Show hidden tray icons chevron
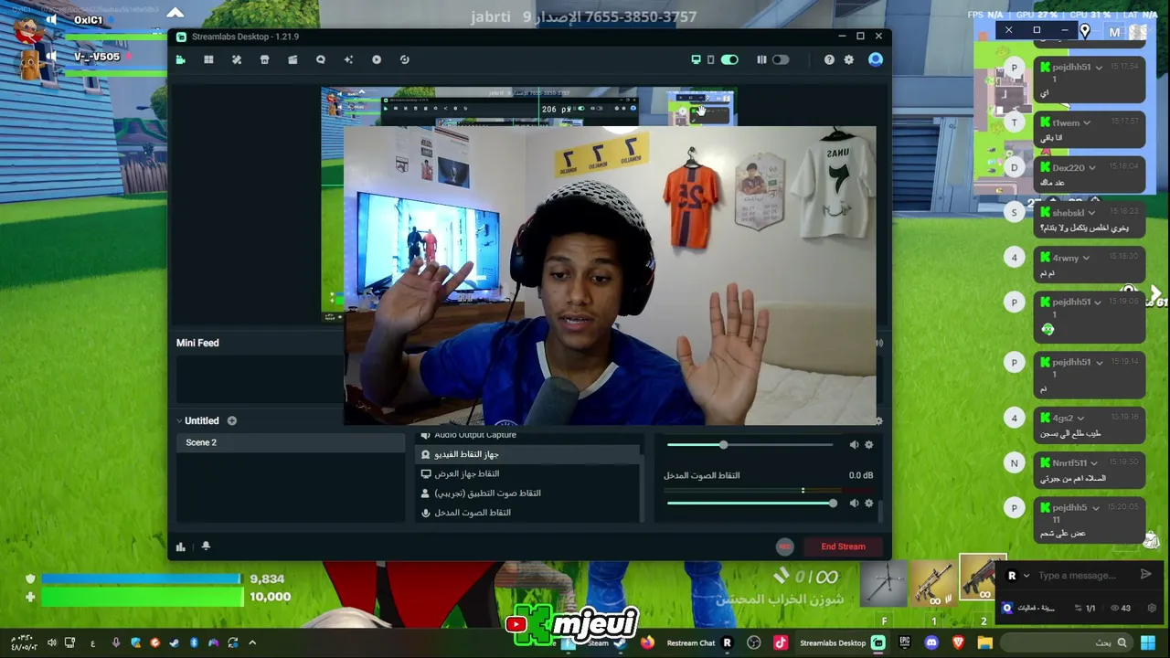This screenshot has width=1170, height=658. click(252, 642)
